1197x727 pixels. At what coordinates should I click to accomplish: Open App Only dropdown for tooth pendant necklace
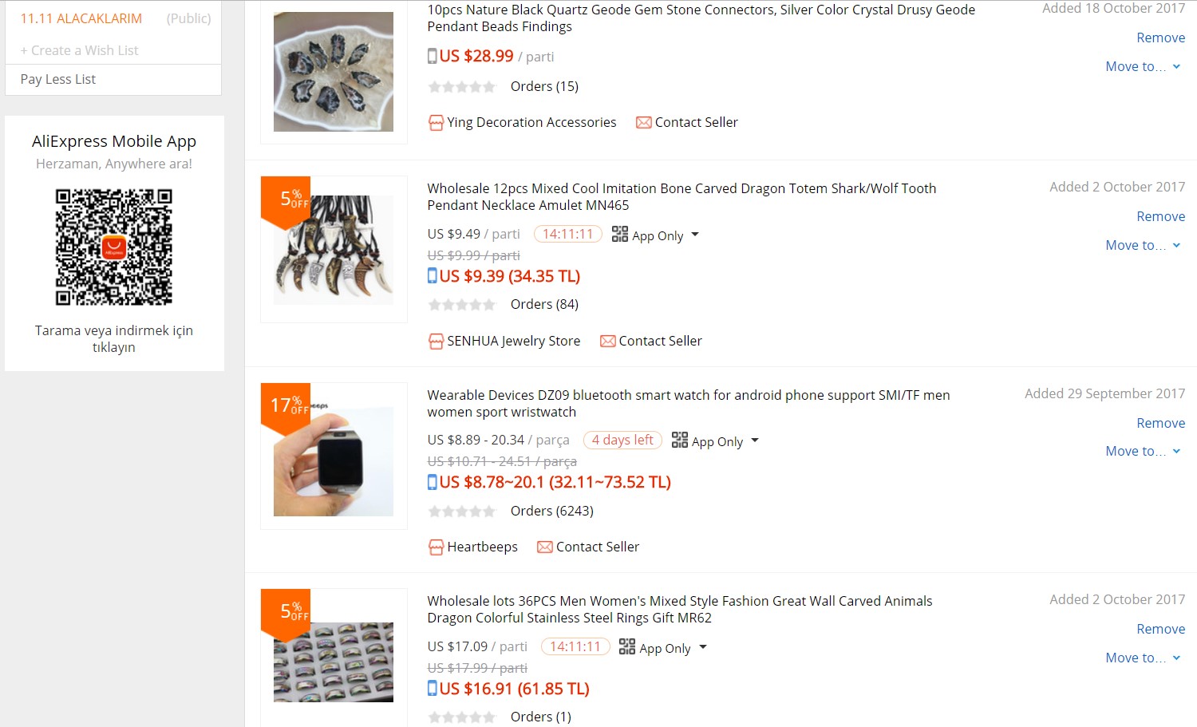[695, 235]
